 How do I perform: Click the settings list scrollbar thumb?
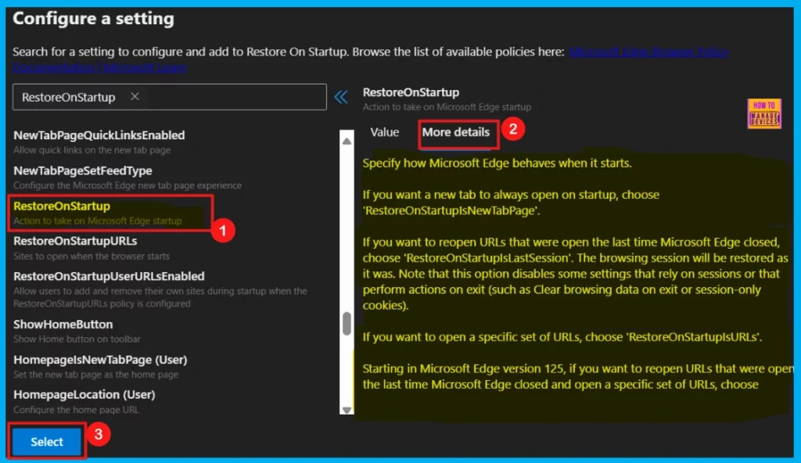click(x=347, y=324)
